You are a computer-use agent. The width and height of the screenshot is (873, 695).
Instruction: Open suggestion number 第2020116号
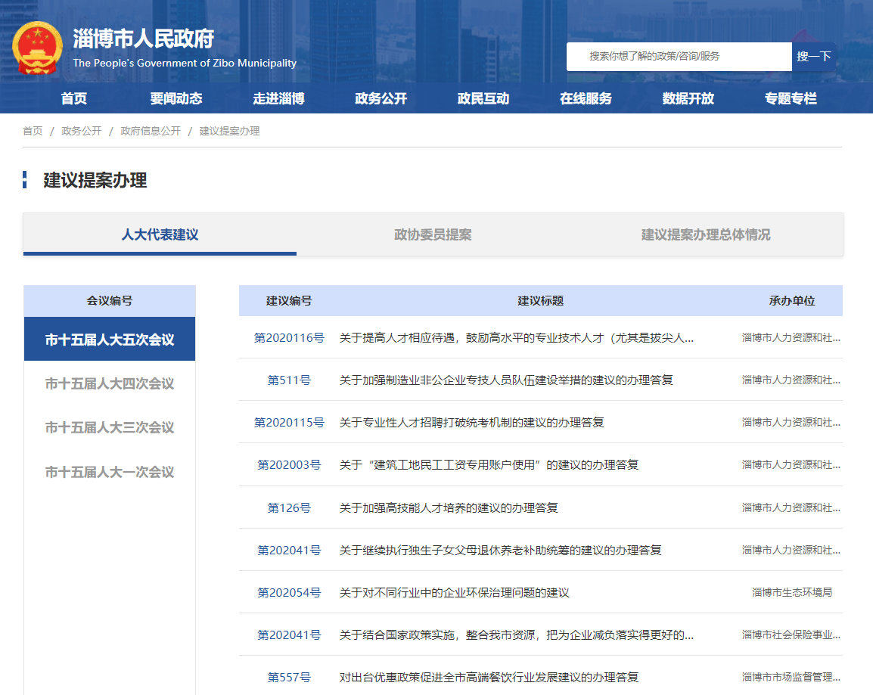(x=289, y=337)
